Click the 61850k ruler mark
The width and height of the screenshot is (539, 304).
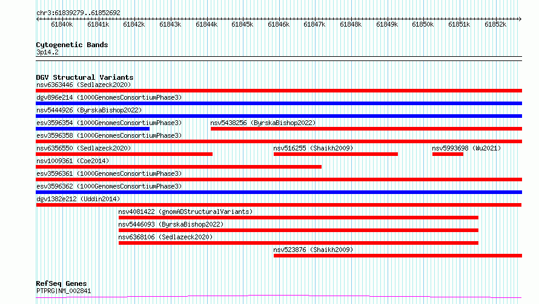pos(423,24)
